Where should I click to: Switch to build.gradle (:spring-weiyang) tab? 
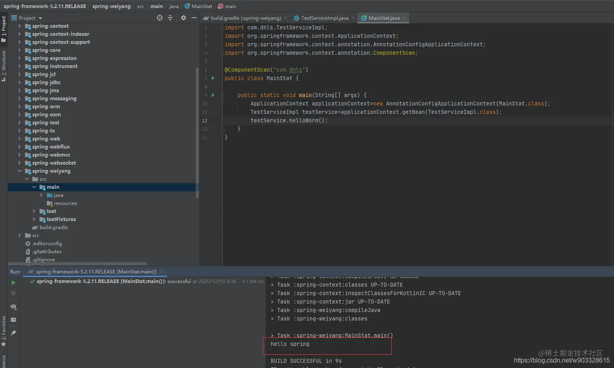245,18
